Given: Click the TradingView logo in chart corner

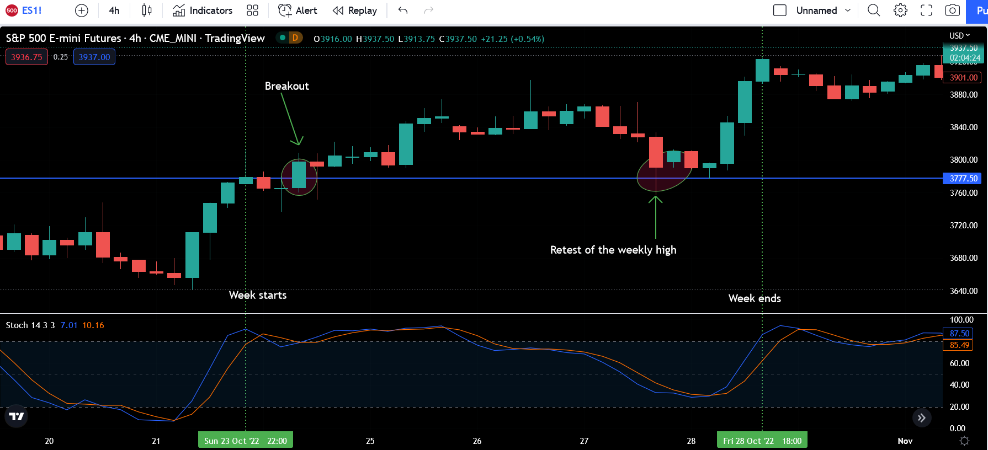Looking at the screenshot, I should coord(17,416).
